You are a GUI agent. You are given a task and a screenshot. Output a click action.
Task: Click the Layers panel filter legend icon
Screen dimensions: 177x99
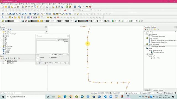pyautogui.click(x=8, y=58)
